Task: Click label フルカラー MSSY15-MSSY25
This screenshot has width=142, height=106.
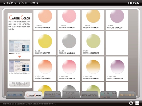Action: [x=43, y=52]
